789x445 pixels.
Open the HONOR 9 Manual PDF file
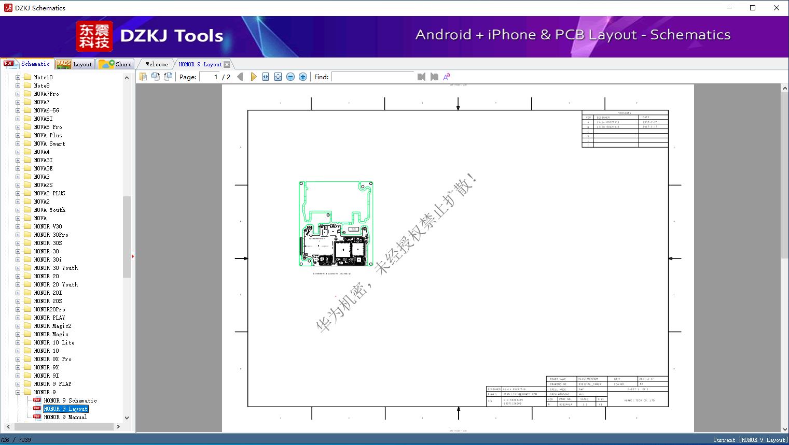pyautogui.click(x=65, y=417)
